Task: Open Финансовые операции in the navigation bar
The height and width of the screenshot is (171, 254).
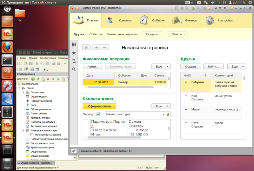Action: coord(122,34)
